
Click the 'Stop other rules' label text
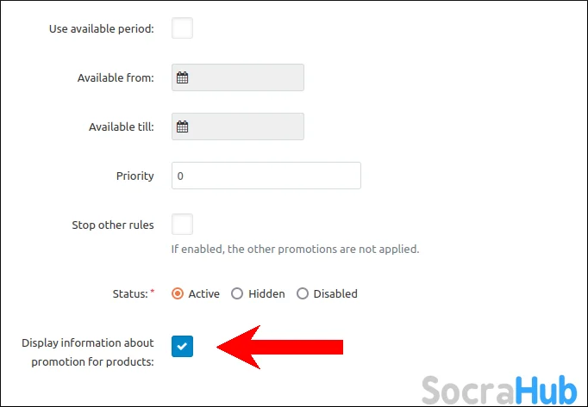click(x=112, y=225)
